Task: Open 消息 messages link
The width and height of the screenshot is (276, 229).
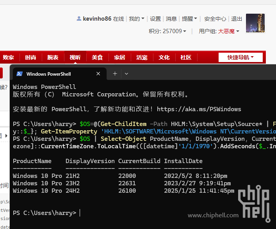Action: [x=171, y=19]
